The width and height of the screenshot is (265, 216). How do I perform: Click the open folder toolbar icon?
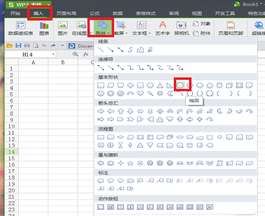click(10, 45)
